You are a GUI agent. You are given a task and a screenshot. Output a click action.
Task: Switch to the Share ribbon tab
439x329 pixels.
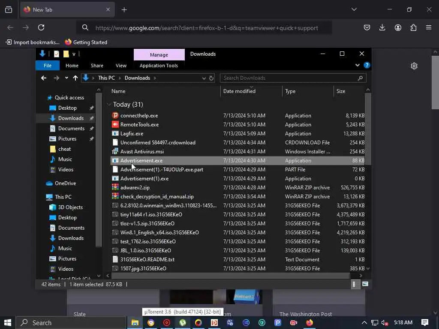[x=97, y=66]
